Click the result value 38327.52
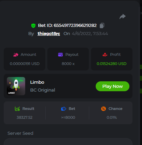142x145 pixels. click(25, 117)
